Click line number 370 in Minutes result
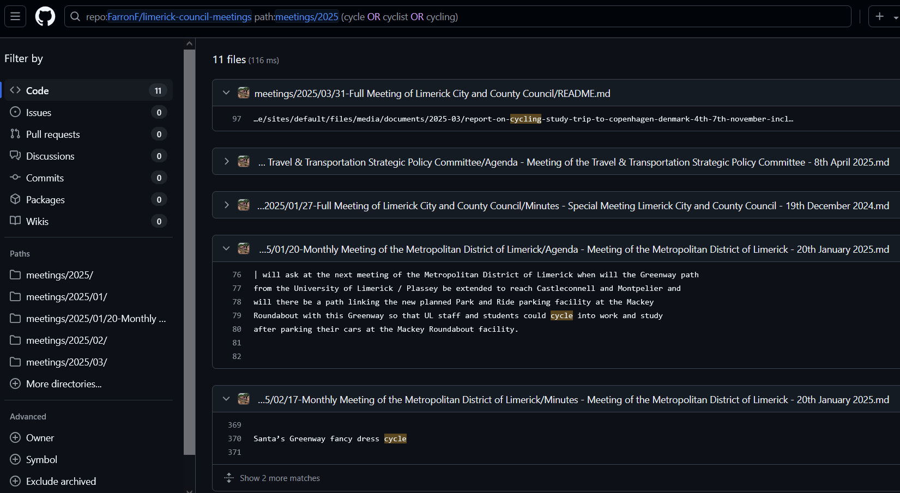Image resolution: width=900 pixels, height=493 pixels. point(234,439)
